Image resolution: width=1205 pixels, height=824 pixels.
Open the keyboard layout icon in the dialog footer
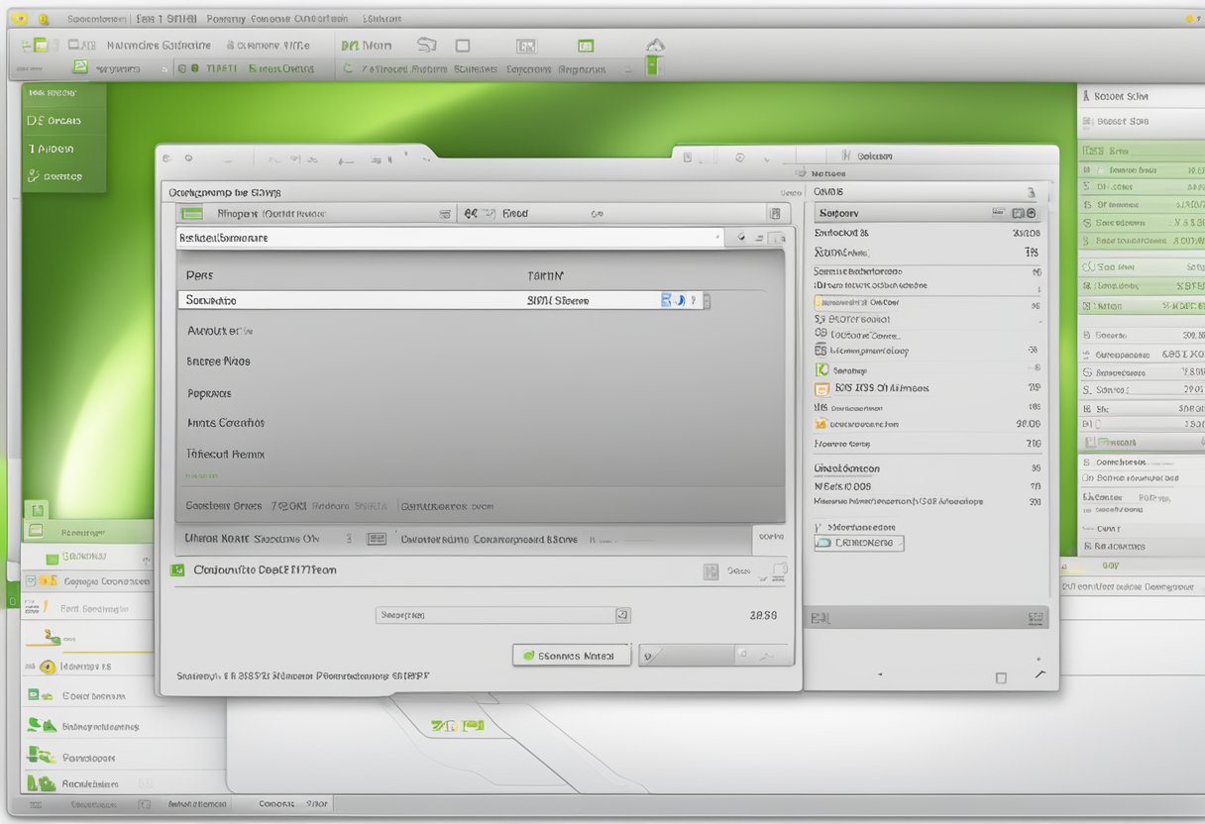click(x=376, y=538)
